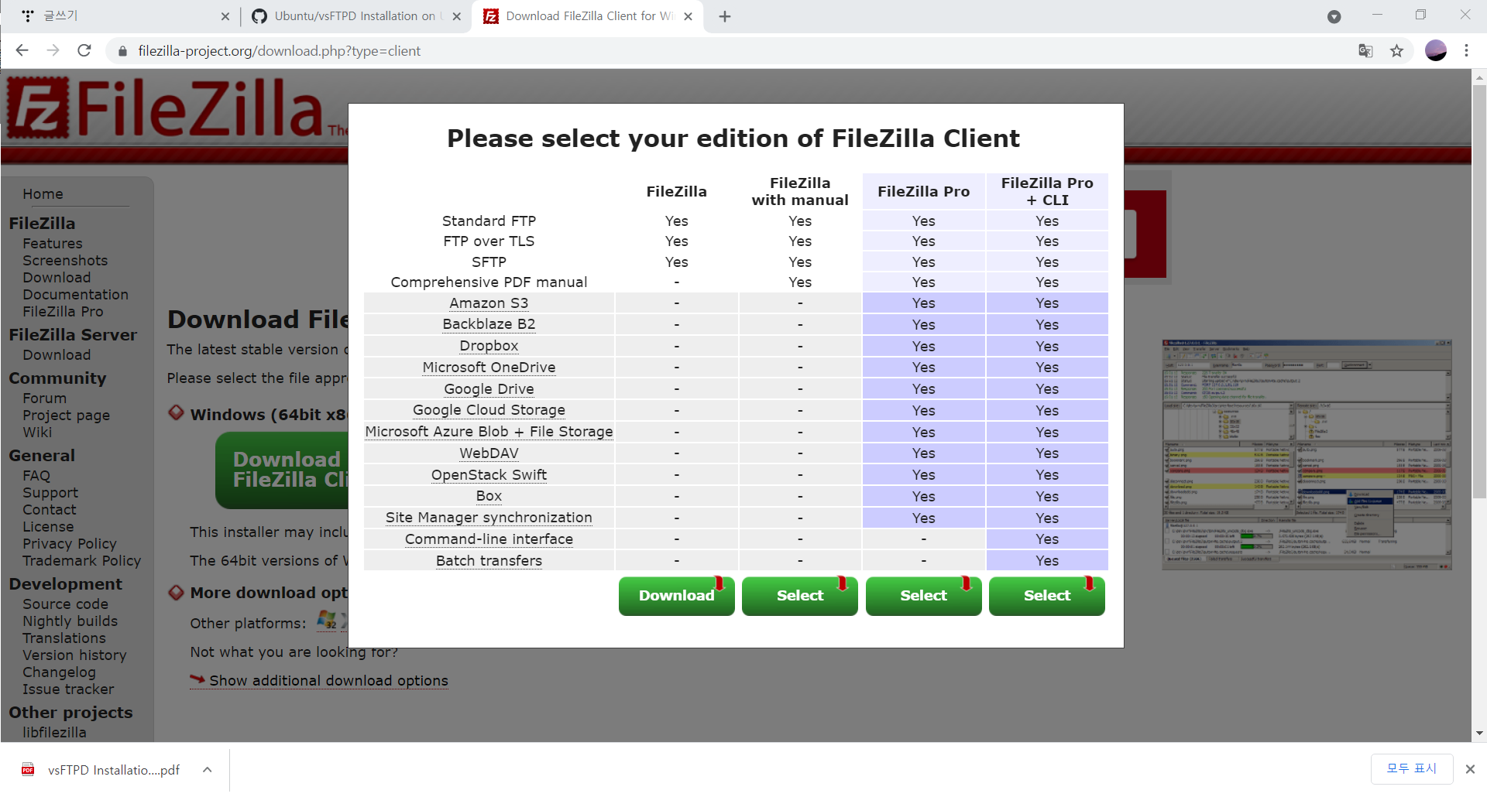View the site security lock icon

point(122,51)
